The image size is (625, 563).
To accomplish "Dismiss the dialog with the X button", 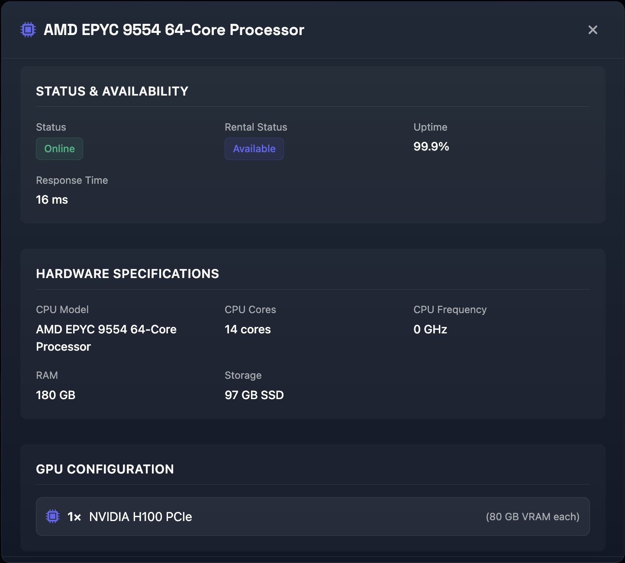I will pos(593,30).
